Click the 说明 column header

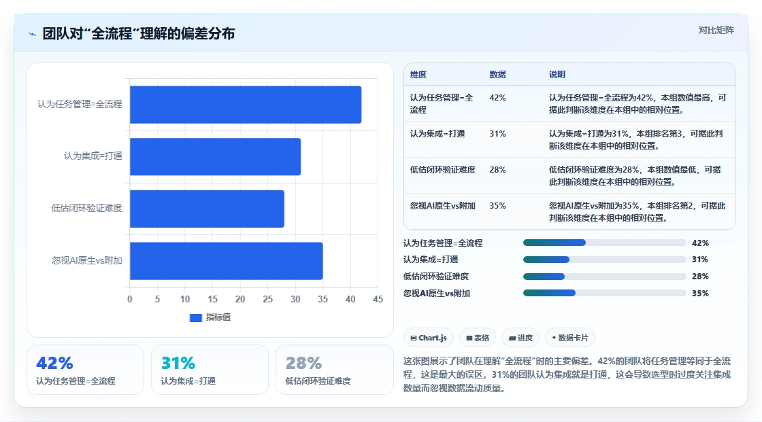tap(557, 74)
